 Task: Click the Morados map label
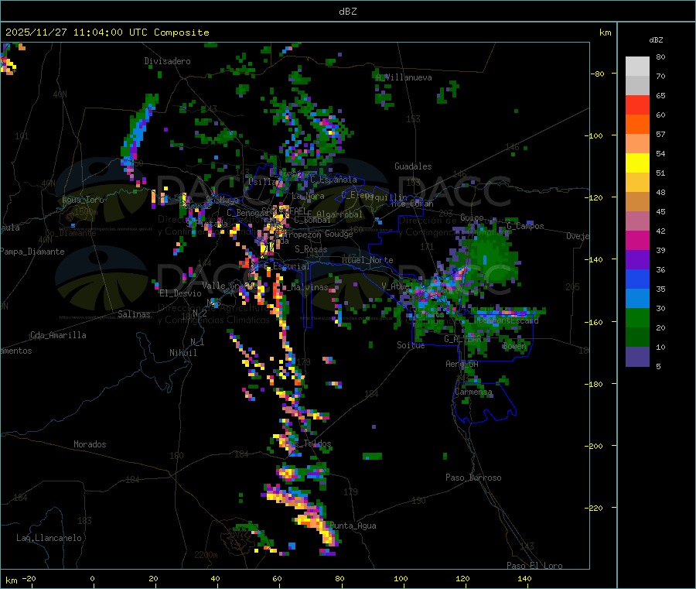pos(90,444)
